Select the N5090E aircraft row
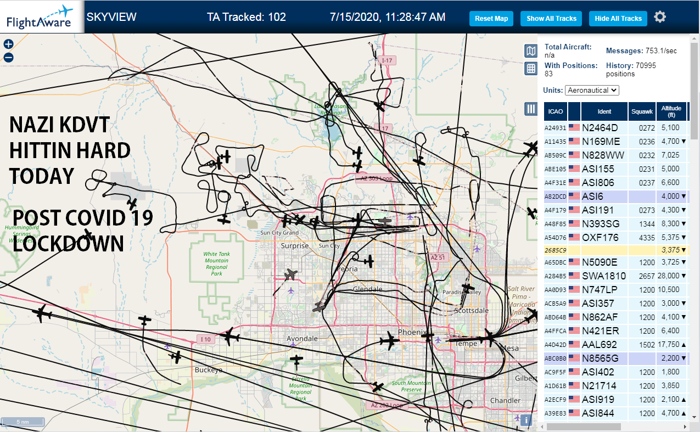The image size is (700, 432). coord(615,262)
